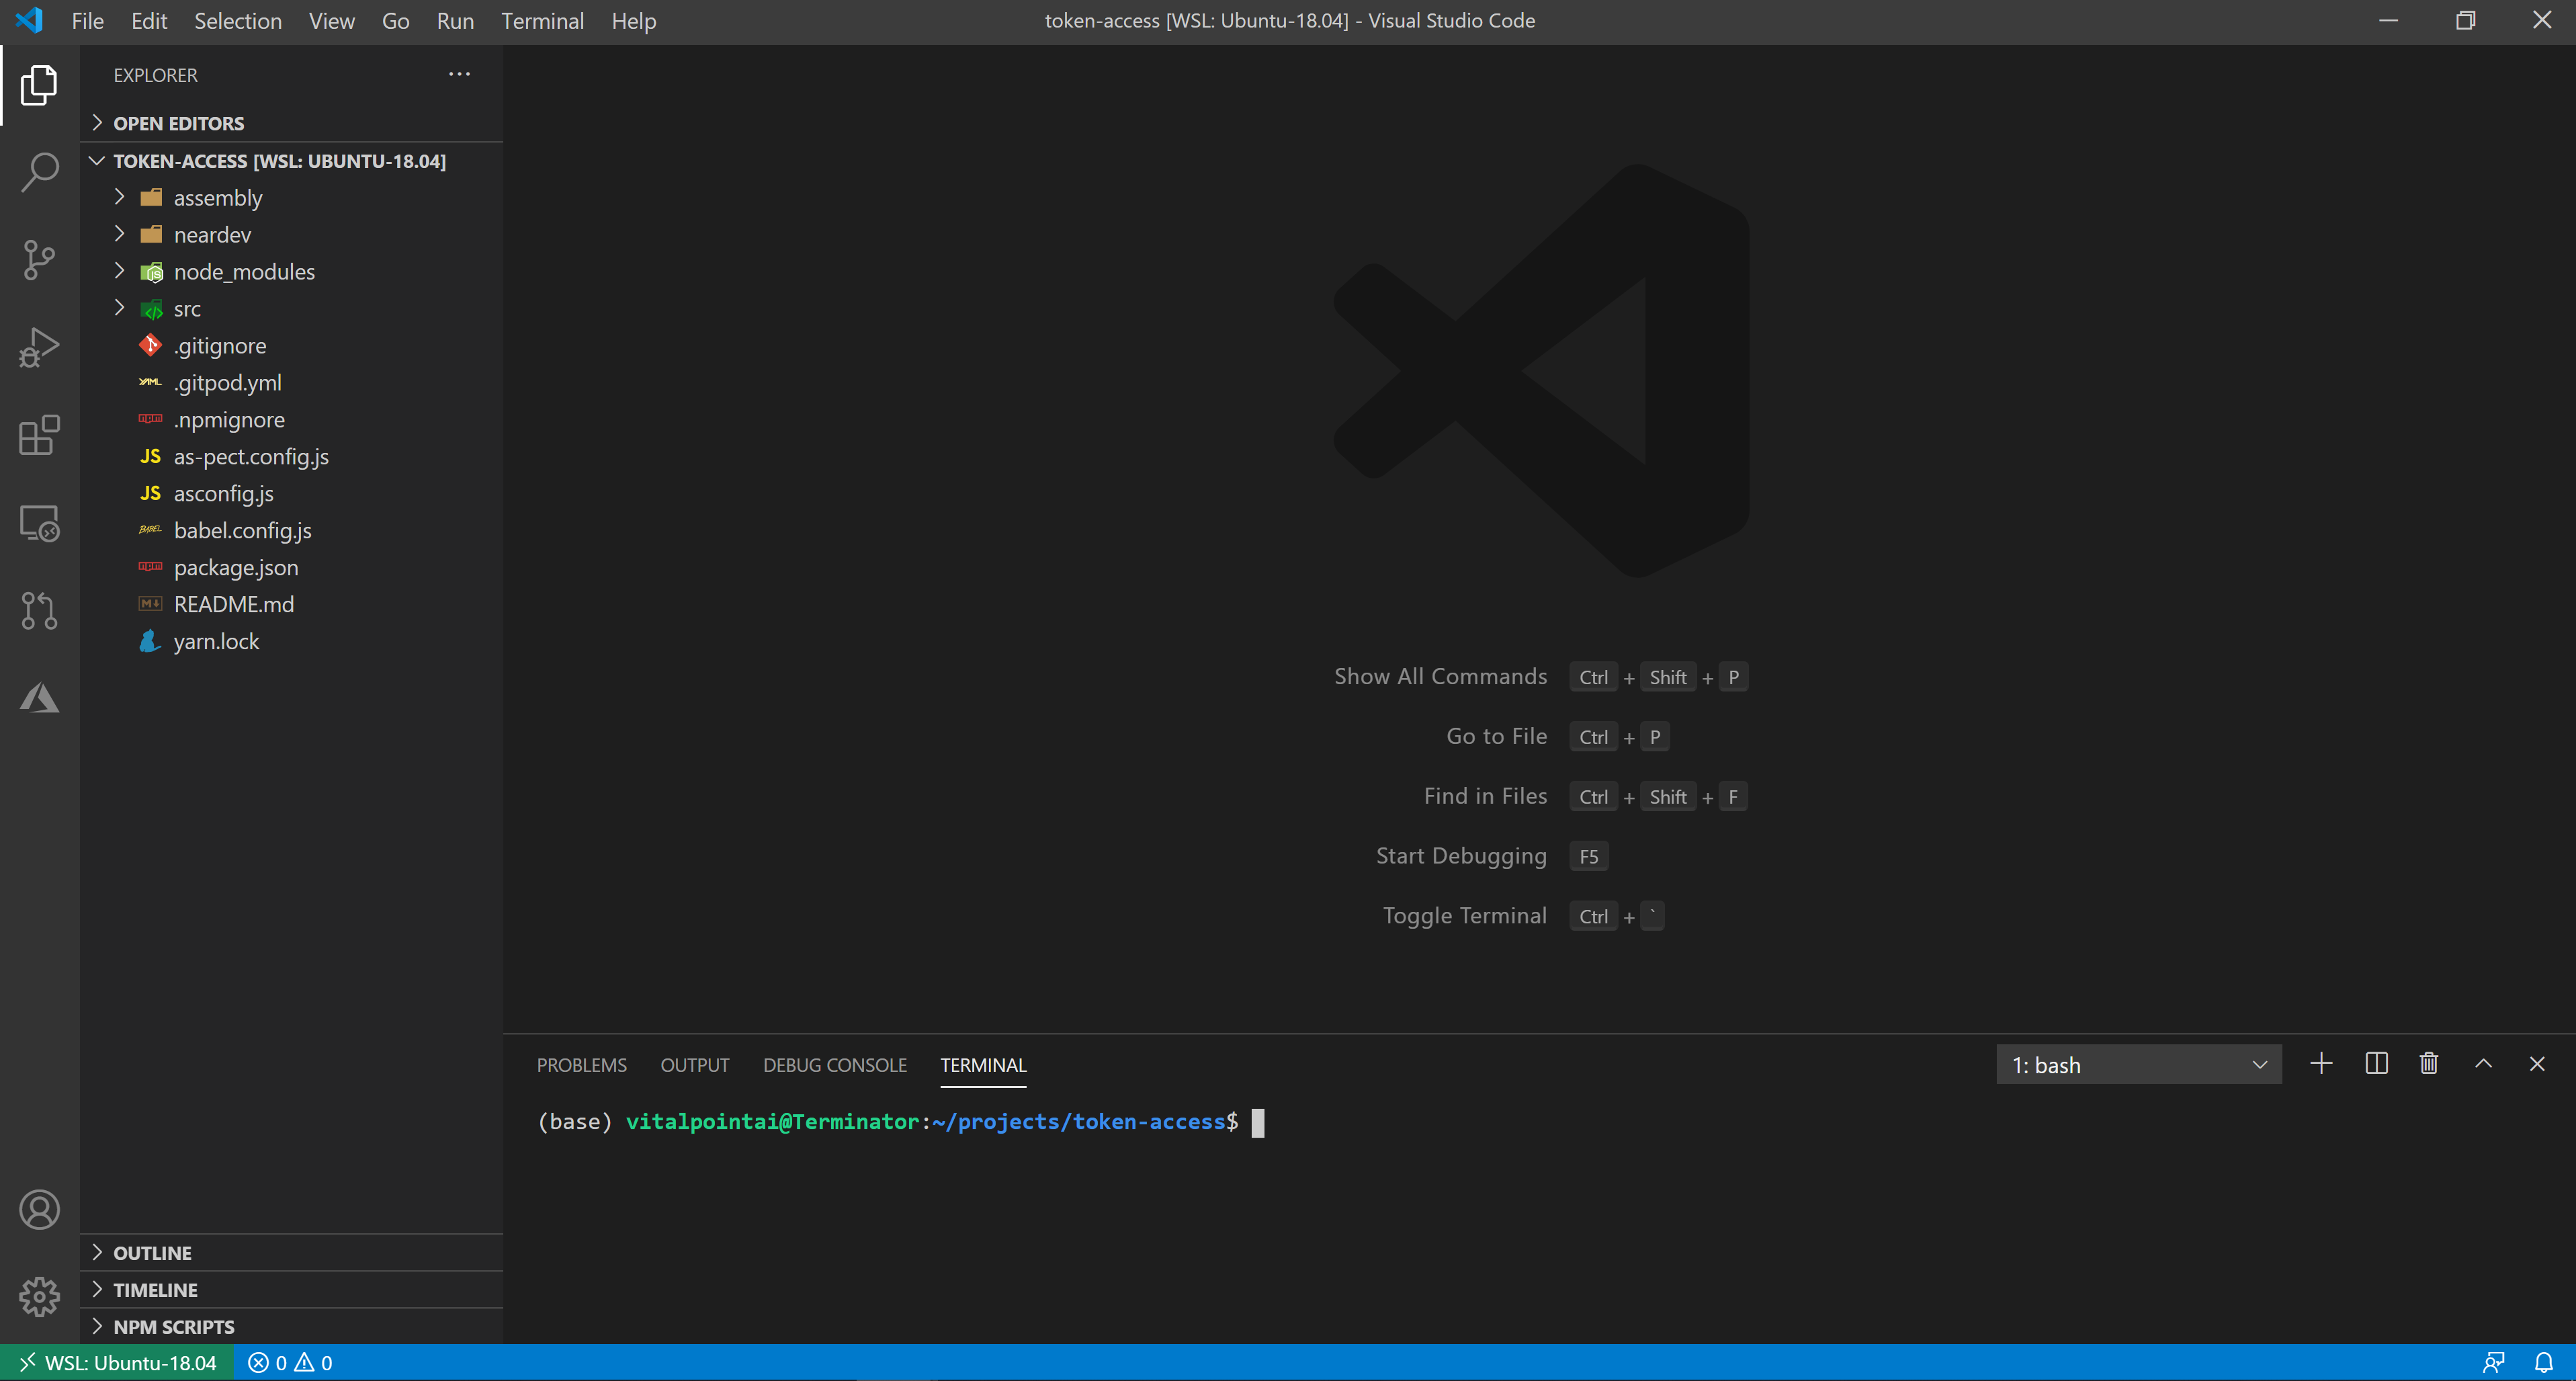The image size is (2576, 1381).
Task: Expand the node_modules folder
Action: click(291, 272)
